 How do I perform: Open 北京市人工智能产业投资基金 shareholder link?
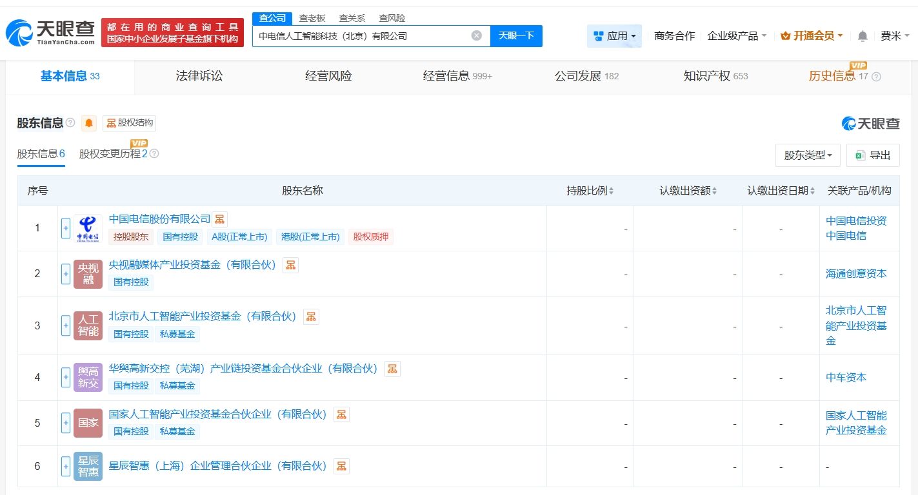click(x=203, y=316)
